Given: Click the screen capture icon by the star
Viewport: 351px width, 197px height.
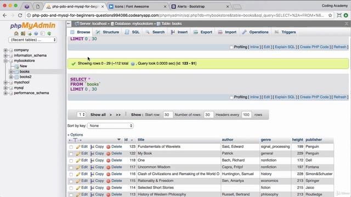Looking at the screenshot, I should pyautogui.click(x=339, y=15).
